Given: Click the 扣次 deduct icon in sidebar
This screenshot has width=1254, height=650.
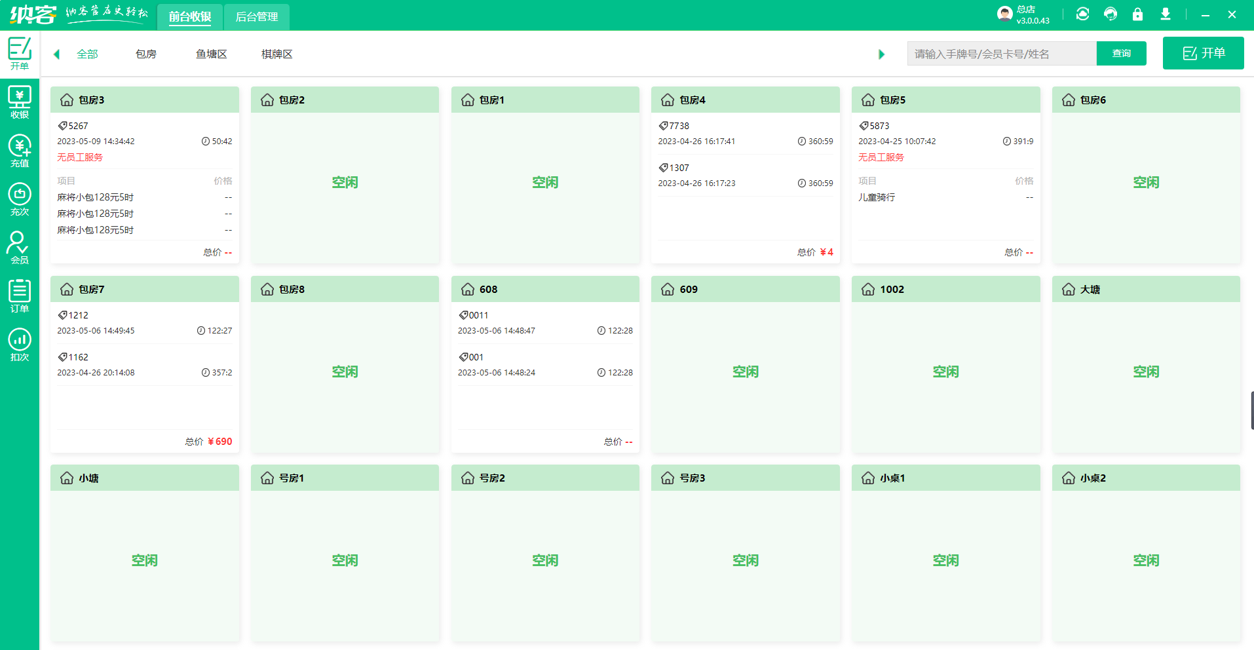Looking at the screenshot, I should pyautogui.click(x=20, y=345).
